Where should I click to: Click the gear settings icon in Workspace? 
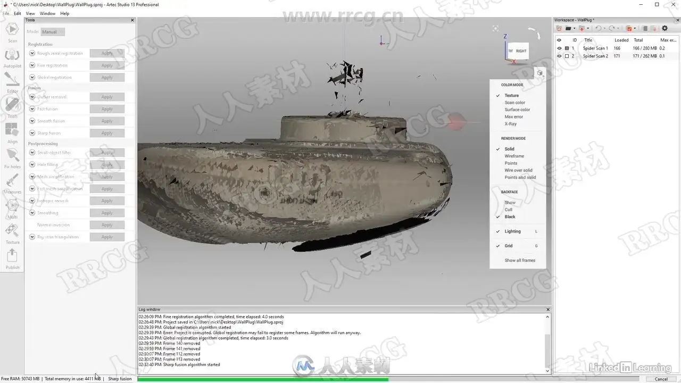[x=665, y=28]
